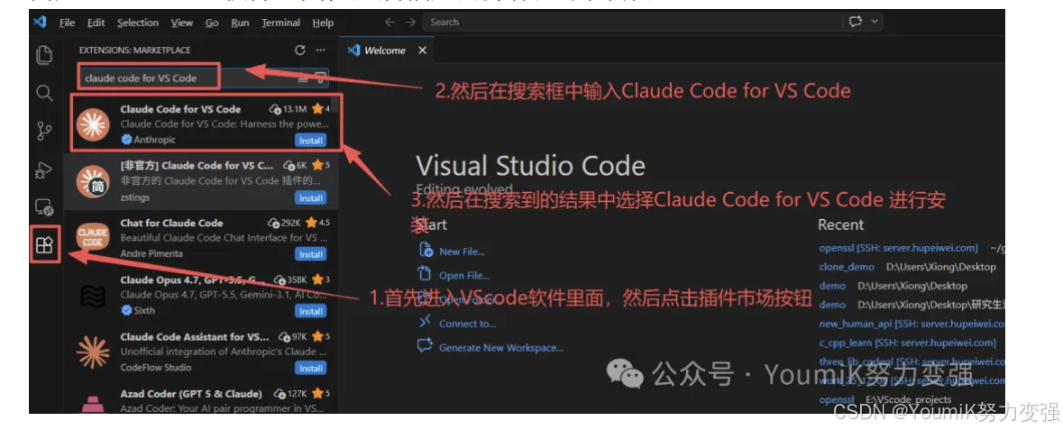Install Claude Code for VS Code by Anthropic
The image size is (1063, 430).
[x=310, y=141]
